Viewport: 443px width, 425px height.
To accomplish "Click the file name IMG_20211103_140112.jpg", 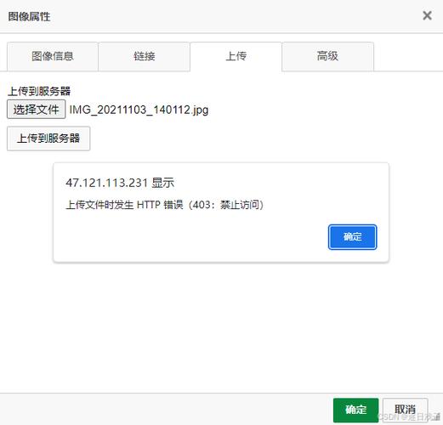I will (139, 110).
